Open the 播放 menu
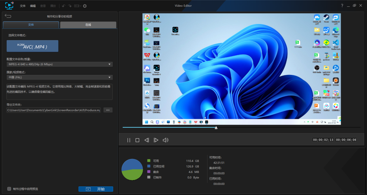Image resolution: width=367 pixels, height=195 pixels. click(53, 6)
